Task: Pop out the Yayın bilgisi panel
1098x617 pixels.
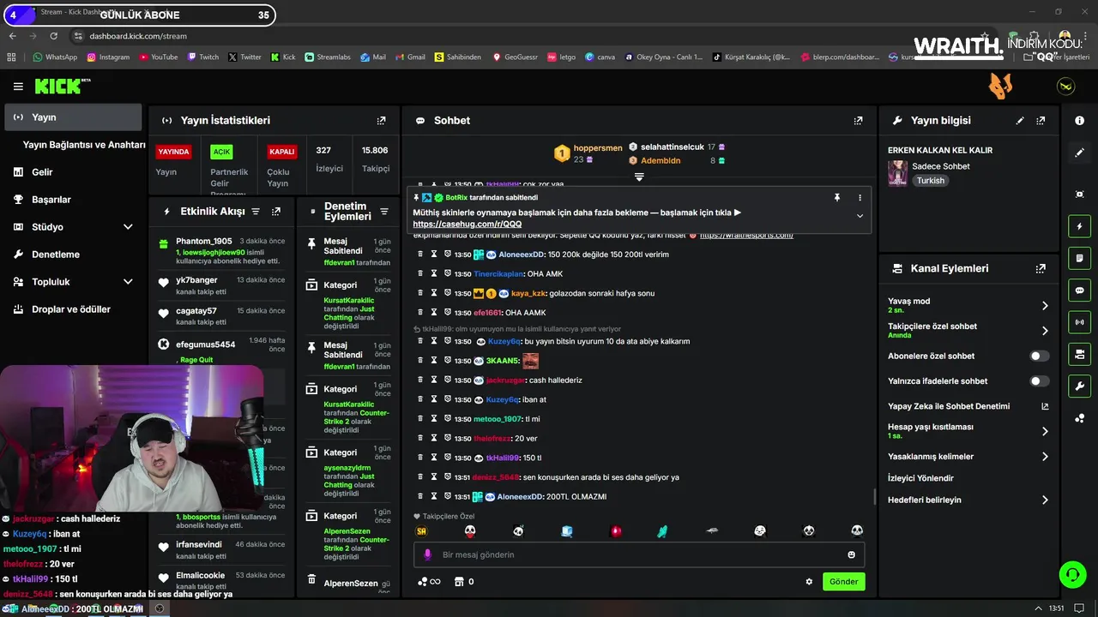Action: [1041, 121]
